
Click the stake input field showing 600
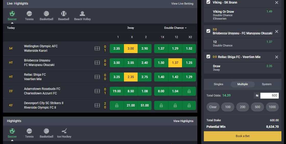point(269,96)
